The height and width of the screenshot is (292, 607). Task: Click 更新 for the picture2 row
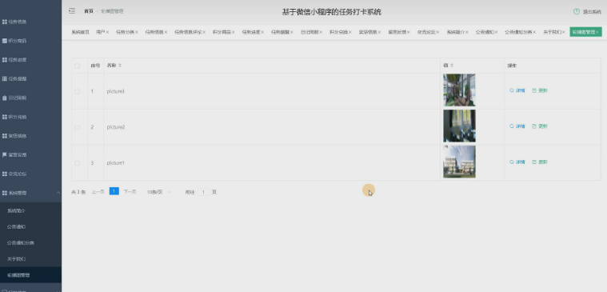coord(540,126)
